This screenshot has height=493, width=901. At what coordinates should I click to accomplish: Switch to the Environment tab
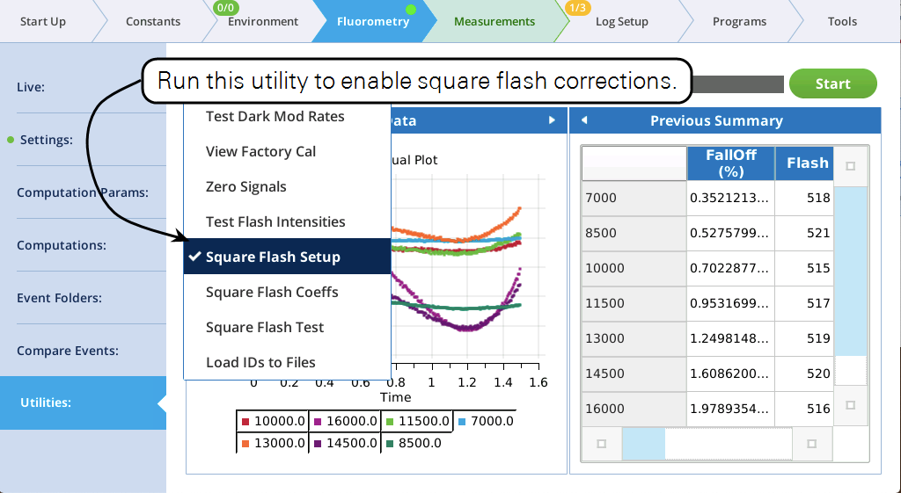click(262, 21)
